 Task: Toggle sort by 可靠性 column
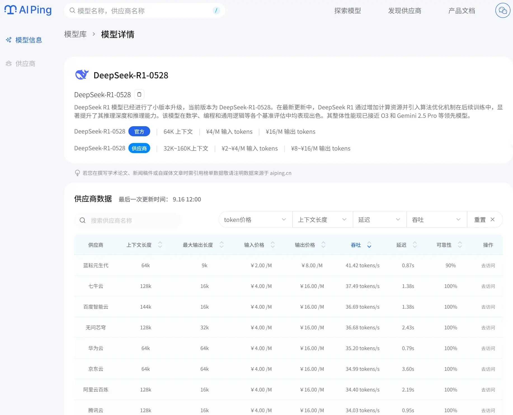(x=460, y=245)
